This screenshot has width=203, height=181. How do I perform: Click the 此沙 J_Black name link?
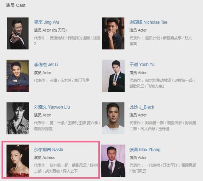click(x=142, y=107)
